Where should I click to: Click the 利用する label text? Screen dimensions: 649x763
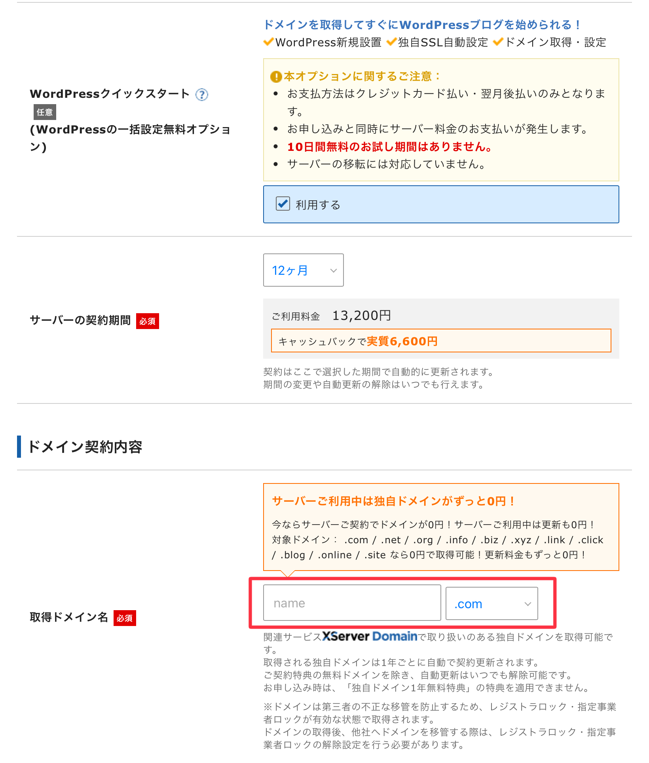(318, 205)
